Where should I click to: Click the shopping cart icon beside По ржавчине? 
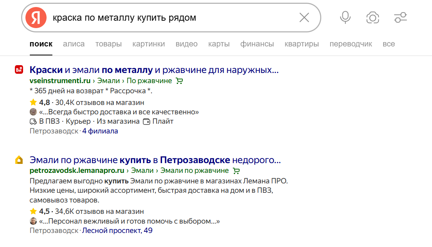click(x=180, y=81)
